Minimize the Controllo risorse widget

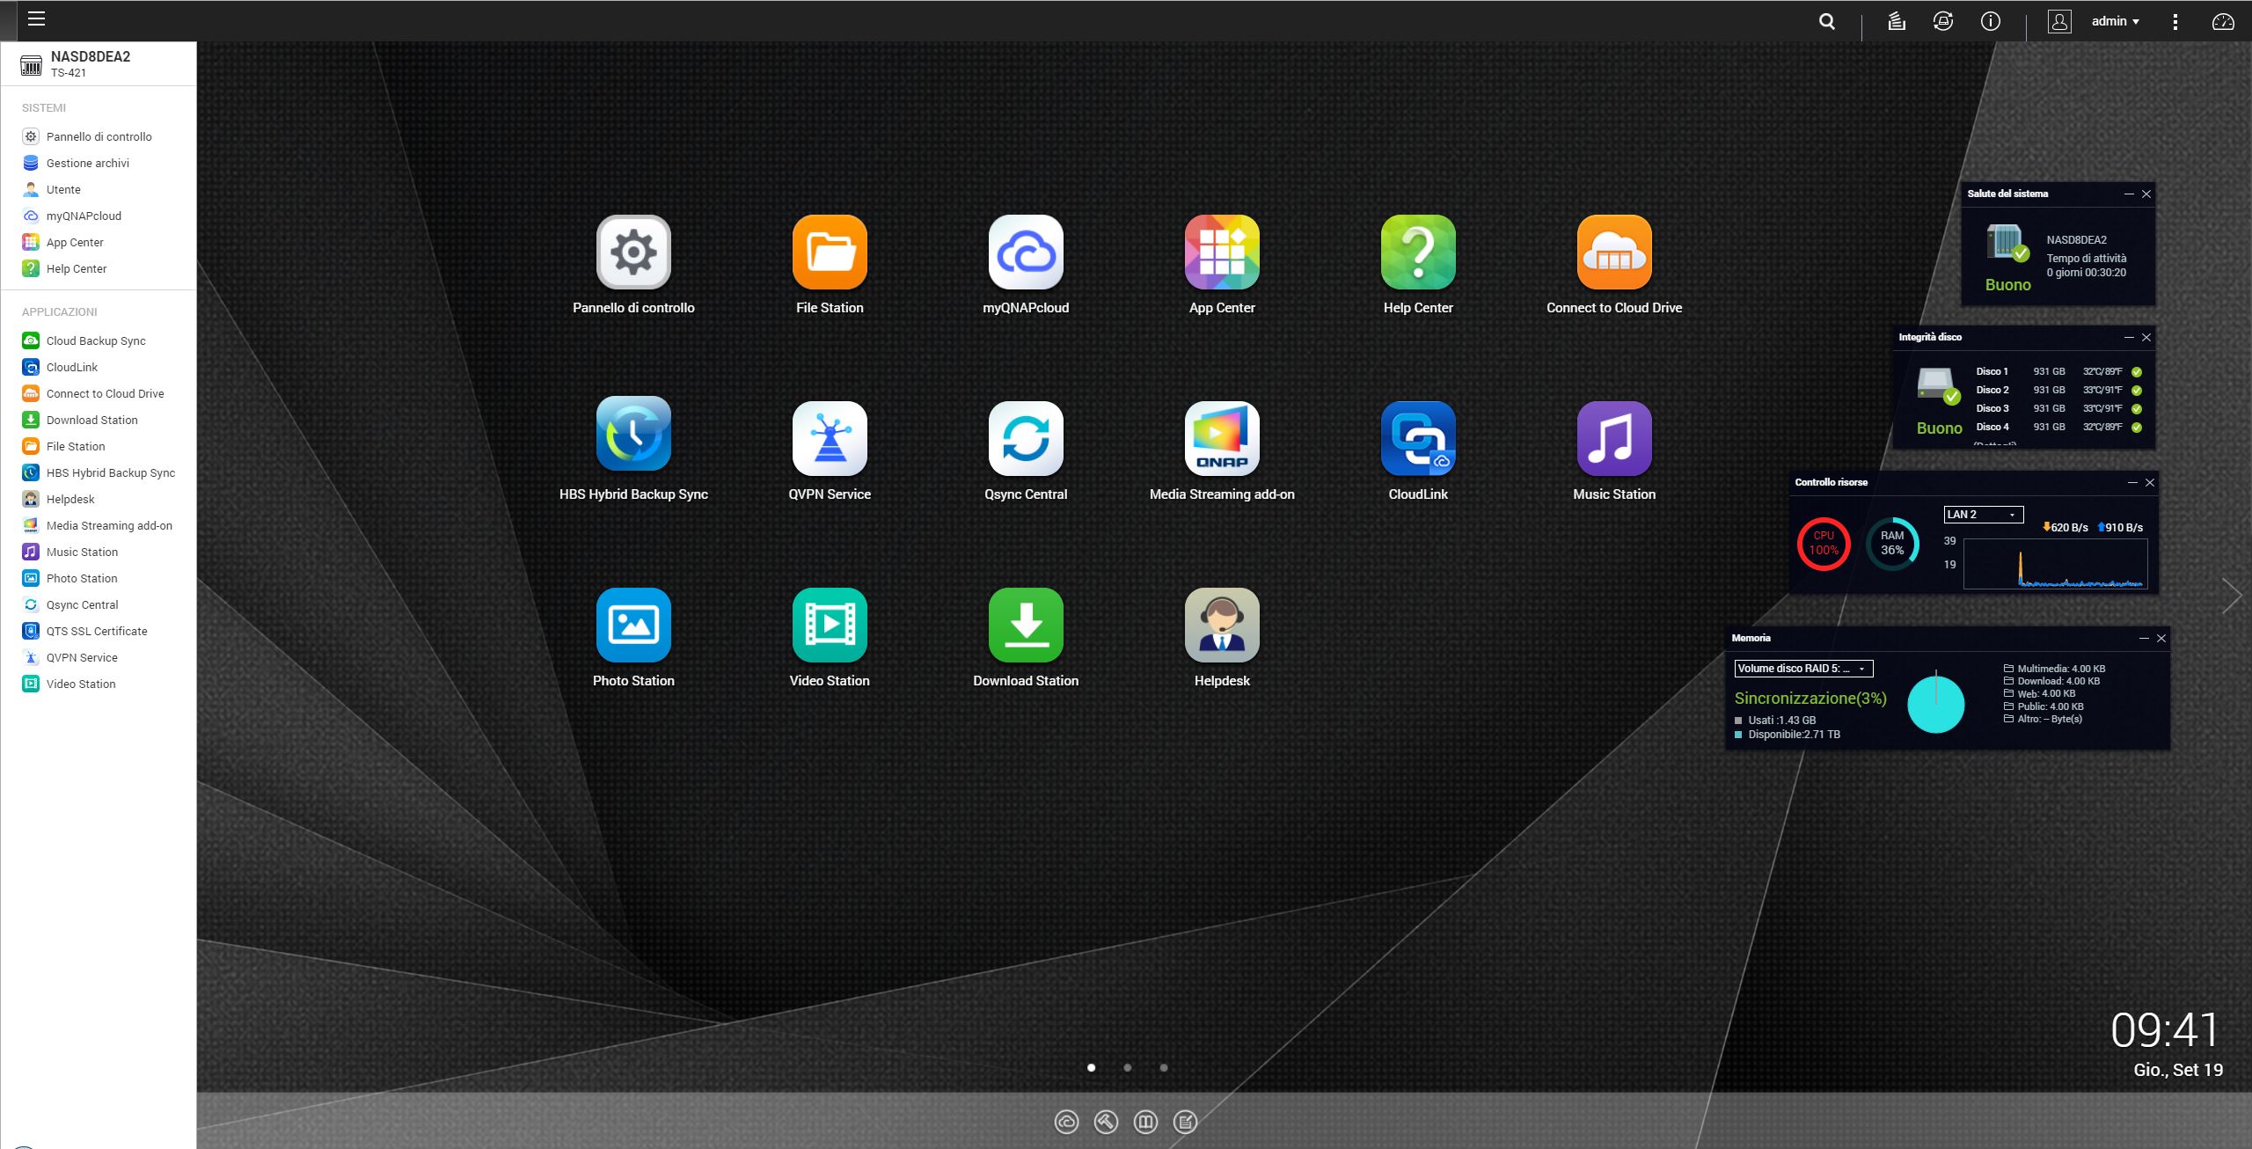click(2132, 482)
